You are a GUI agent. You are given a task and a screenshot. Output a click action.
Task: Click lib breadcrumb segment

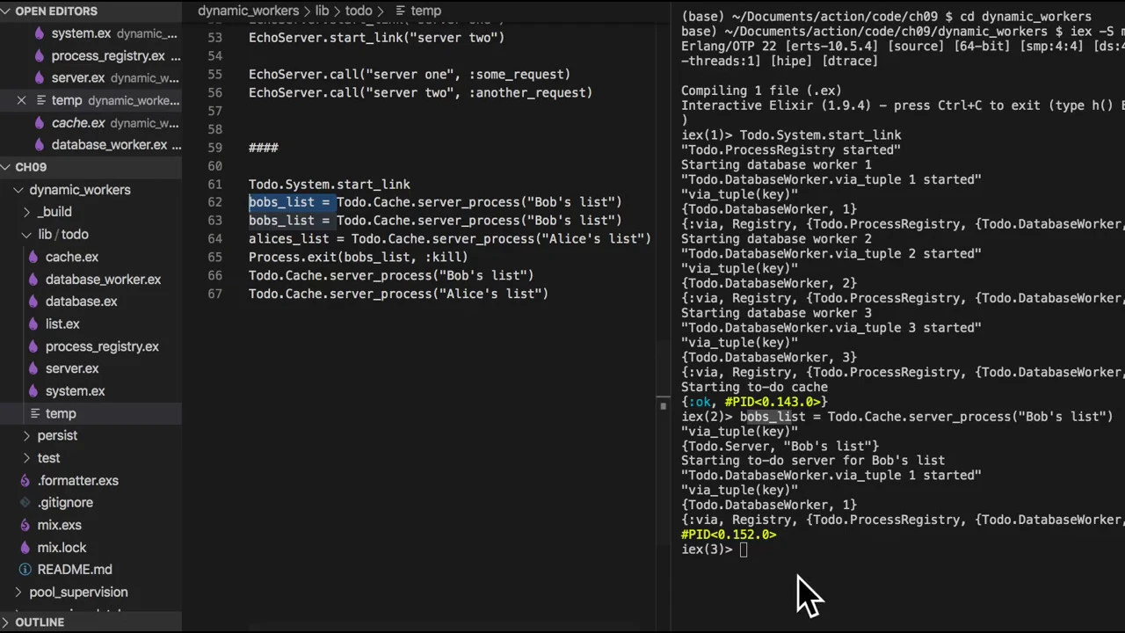(x=322, y=11)
